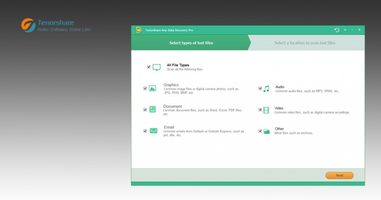Minimize the Any Data Recovery Pro window
381x200 pixels.
tap(353, 30)
